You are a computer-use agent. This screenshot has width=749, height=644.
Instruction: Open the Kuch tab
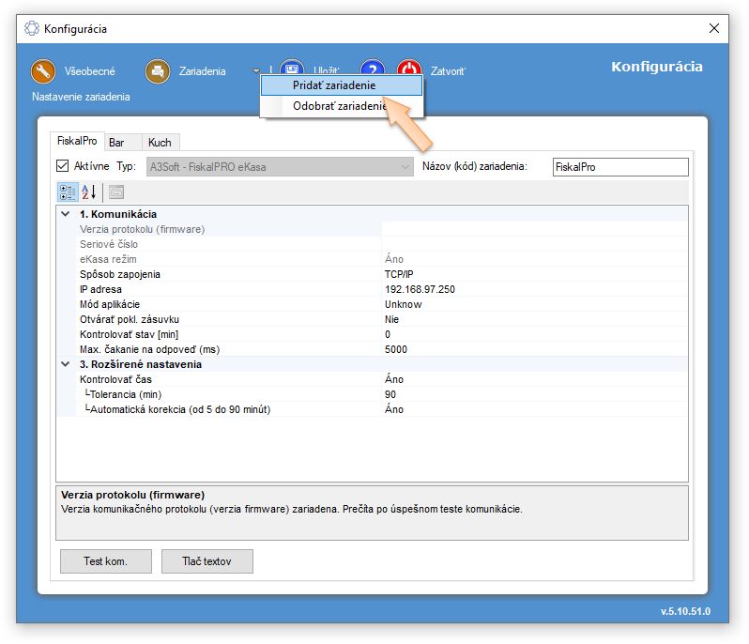tap(160, 143)
